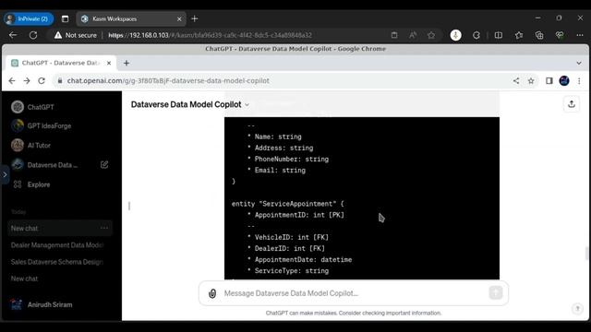Share this page from Chrome address bar
The height and width of the screenshot is (332, 591).
point(516,80)
